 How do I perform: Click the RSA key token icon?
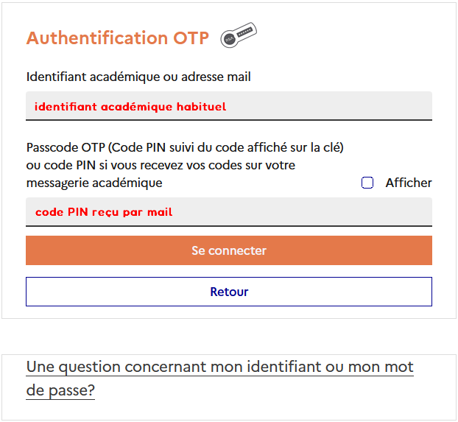pyautogui.click(x=239, y=35)
